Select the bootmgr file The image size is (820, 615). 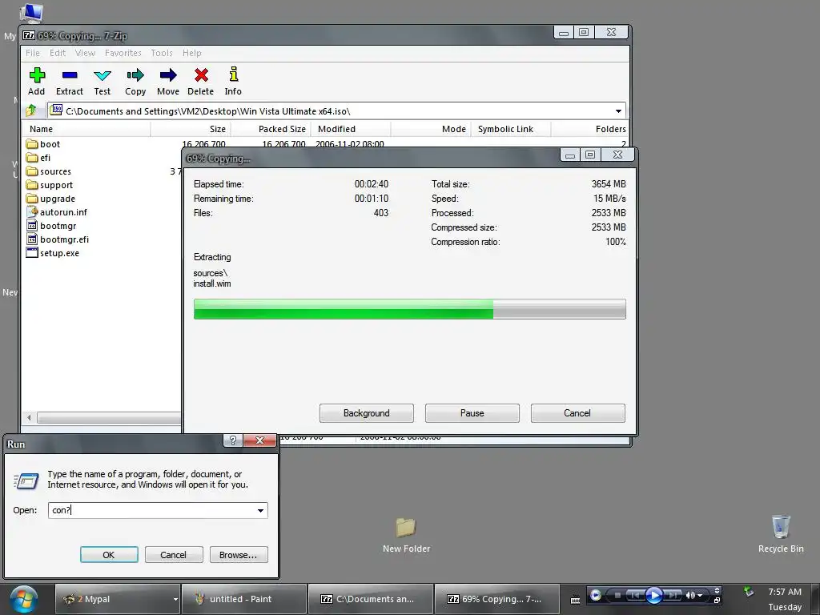(51, 225)
